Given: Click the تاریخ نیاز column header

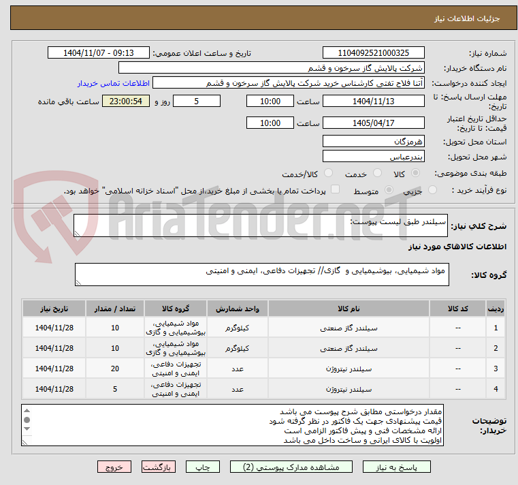Looking at the screenshot, I should pos(54,309).
